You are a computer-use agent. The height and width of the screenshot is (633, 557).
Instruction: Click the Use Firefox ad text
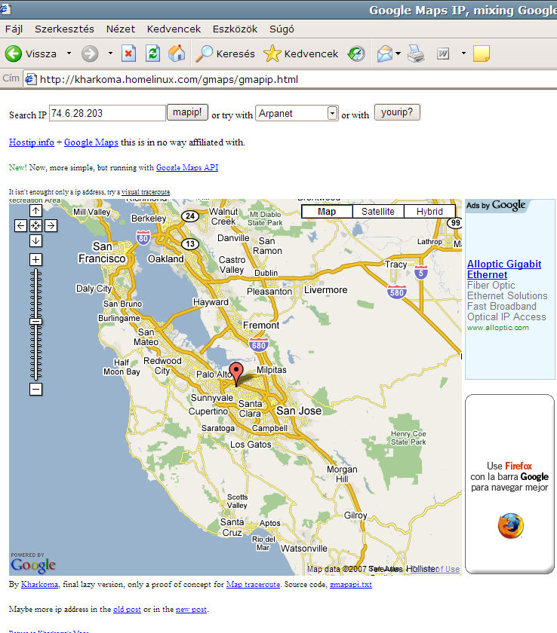click(509, 466)
